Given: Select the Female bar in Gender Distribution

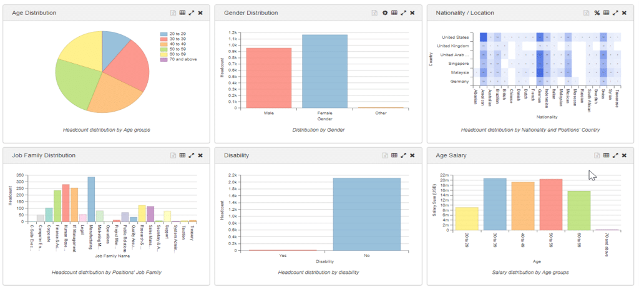Looking at the screenshot, I should pyautogui.click(x=324, y=71).
